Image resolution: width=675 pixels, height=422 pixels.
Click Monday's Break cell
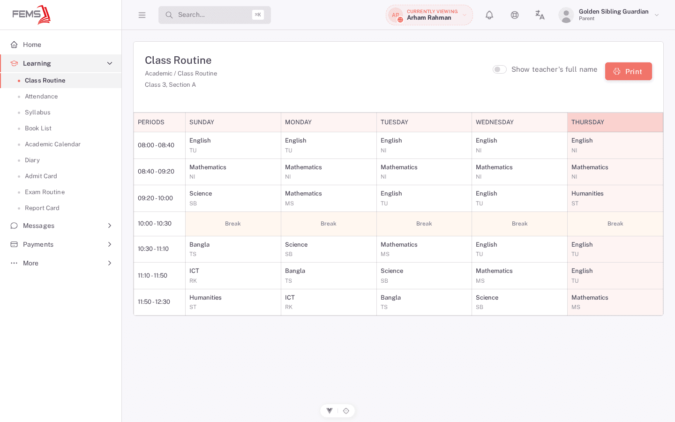(x=329, y=224)
